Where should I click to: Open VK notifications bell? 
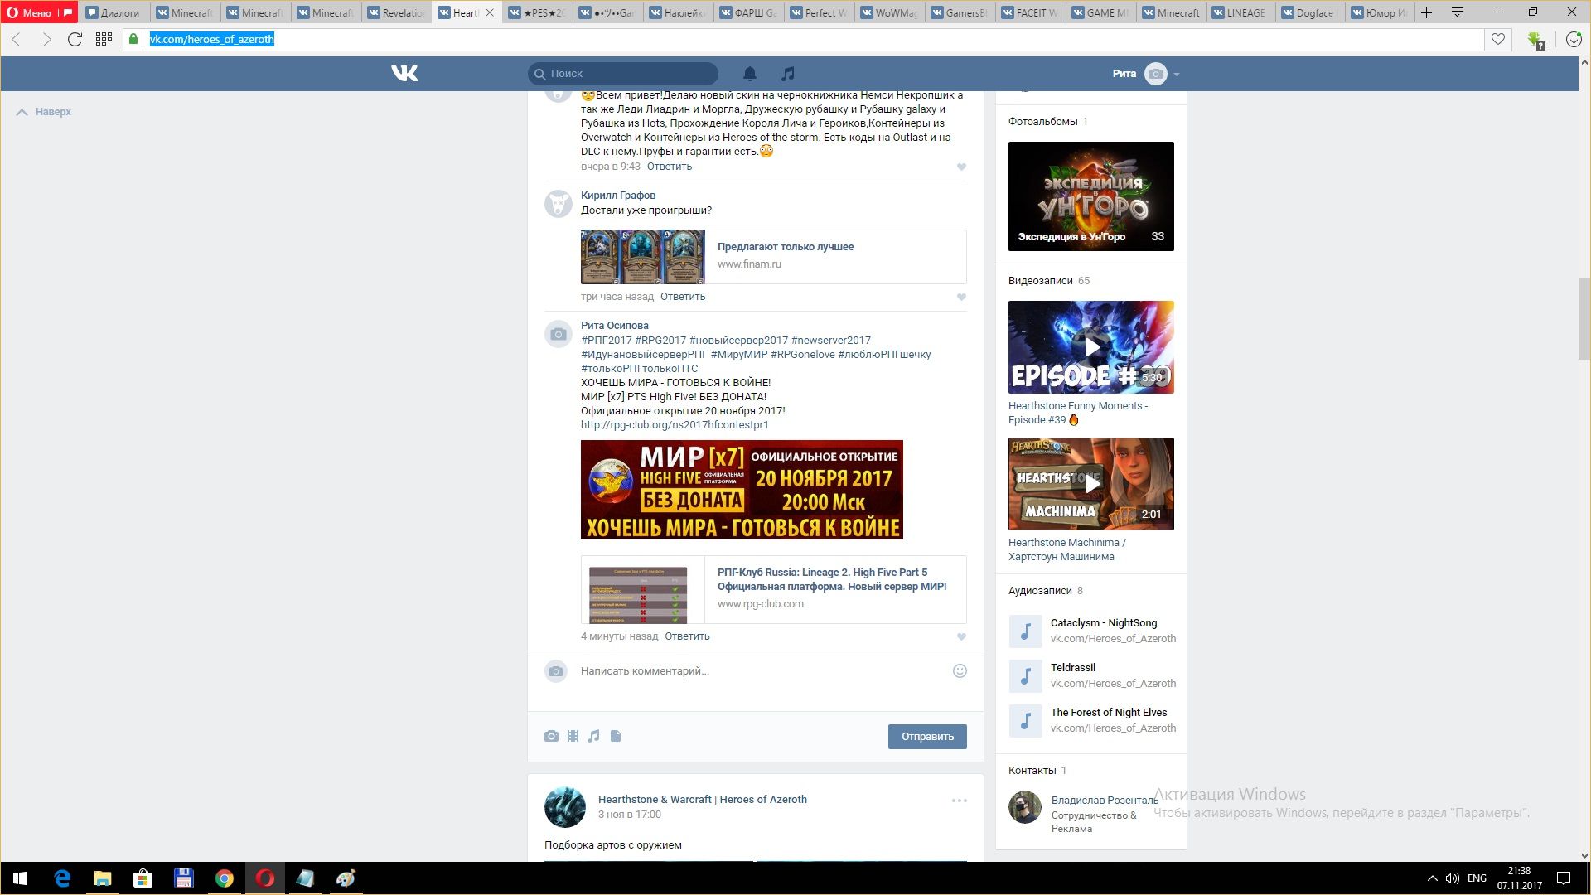coord(749,74)
